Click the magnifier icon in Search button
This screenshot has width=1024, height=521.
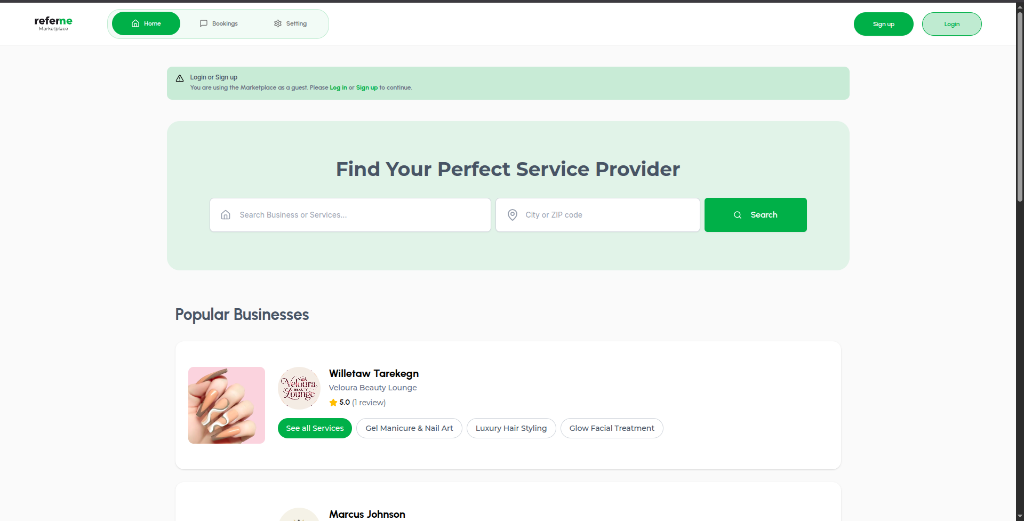738,215
